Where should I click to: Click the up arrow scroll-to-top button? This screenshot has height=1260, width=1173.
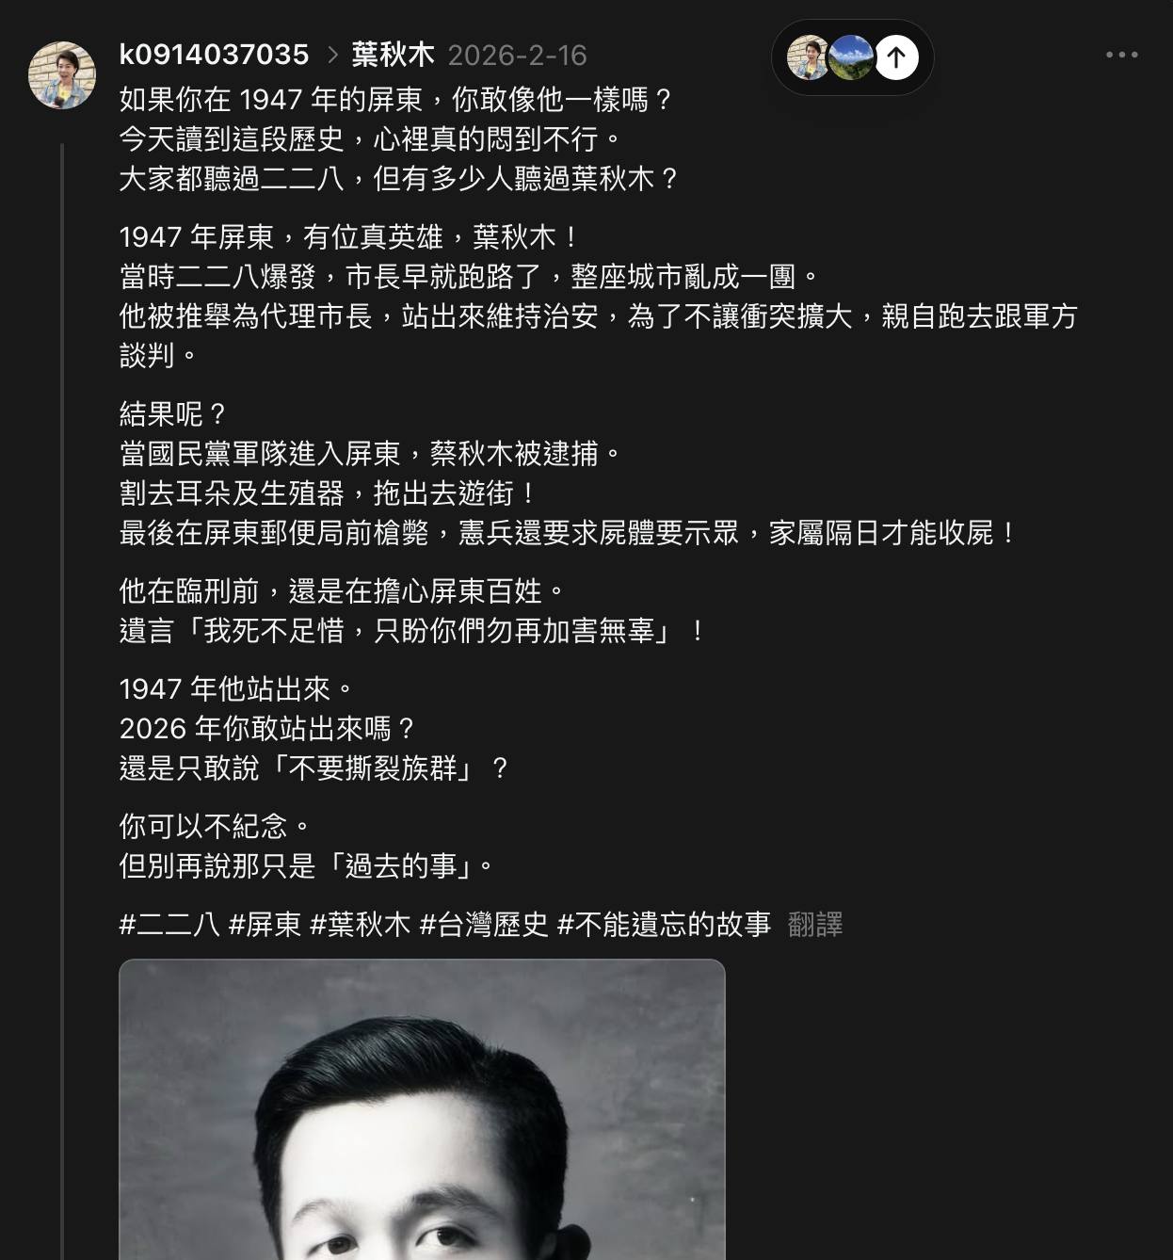896,57
